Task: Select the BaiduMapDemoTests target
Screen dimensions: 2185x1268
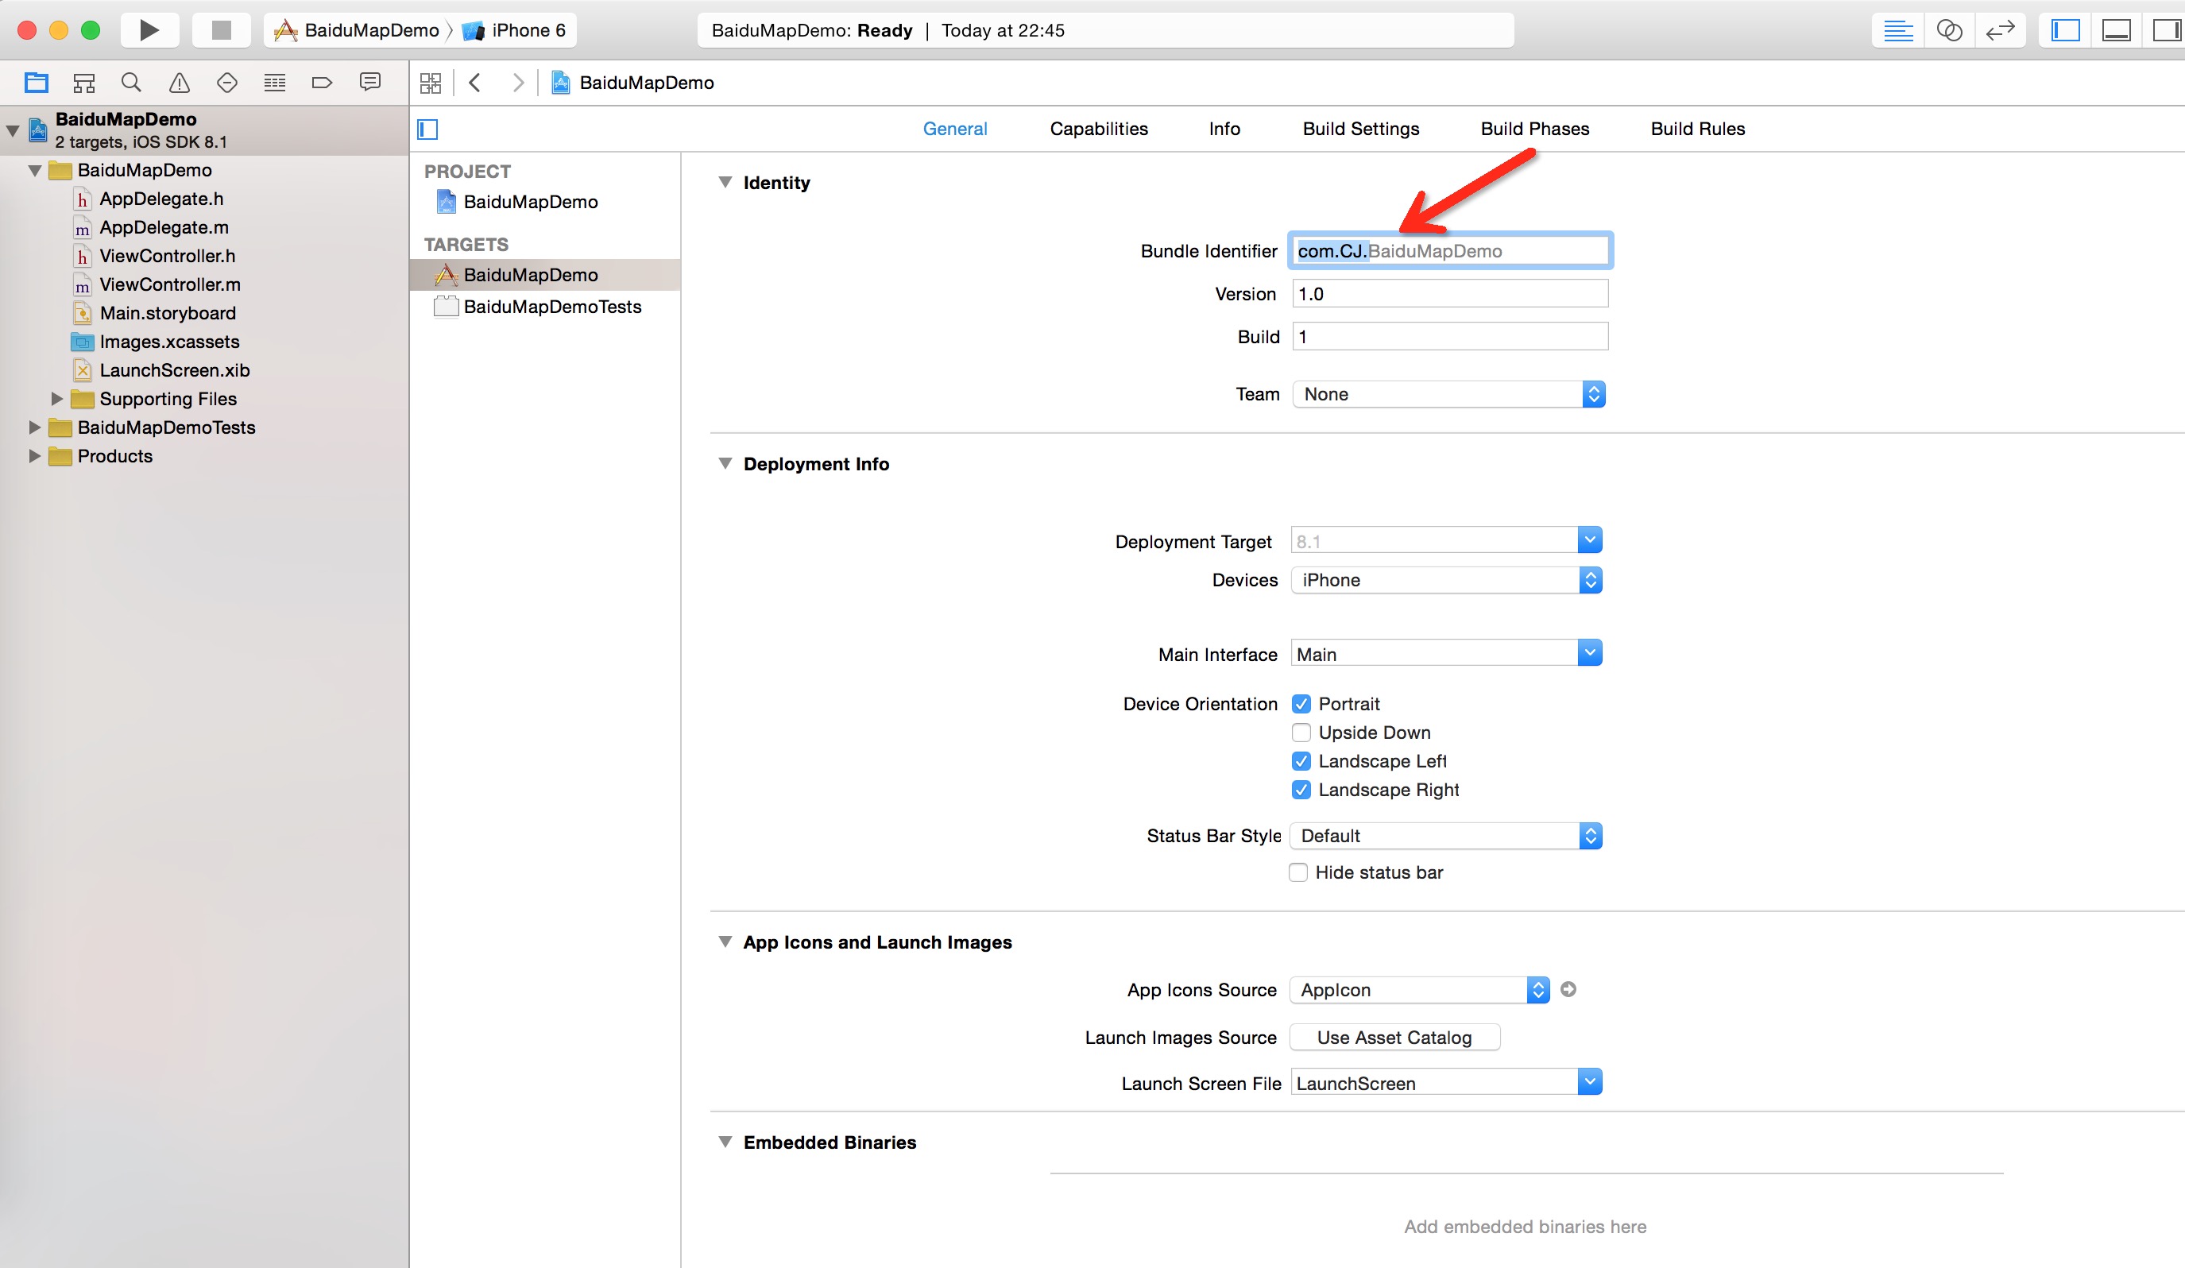Action: click(x=552, y=307)
